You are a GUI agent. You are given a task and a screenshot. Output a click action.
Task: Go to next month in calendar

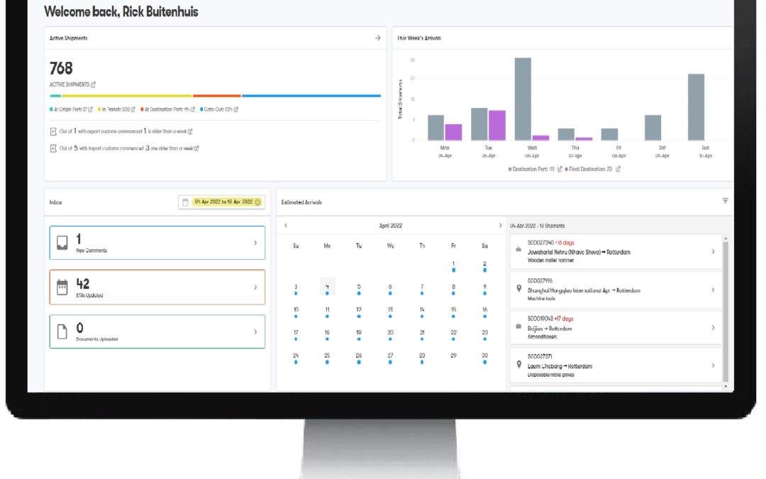[500, 226]
